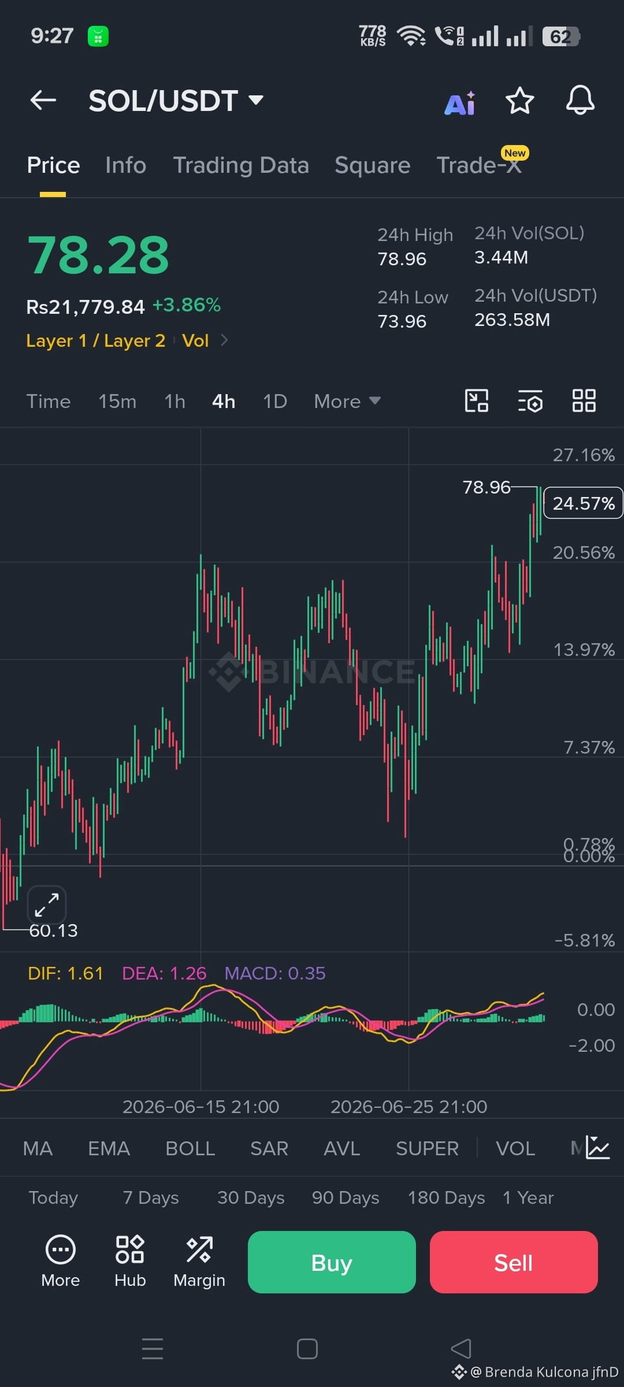
Task: Open the Trade-X tab
Action: point(480,165)
